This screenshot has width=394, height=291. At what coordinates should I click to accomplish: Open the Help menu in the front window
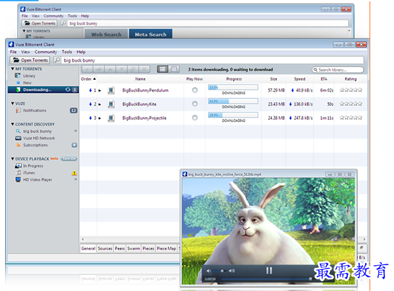(x=81, y=52)
